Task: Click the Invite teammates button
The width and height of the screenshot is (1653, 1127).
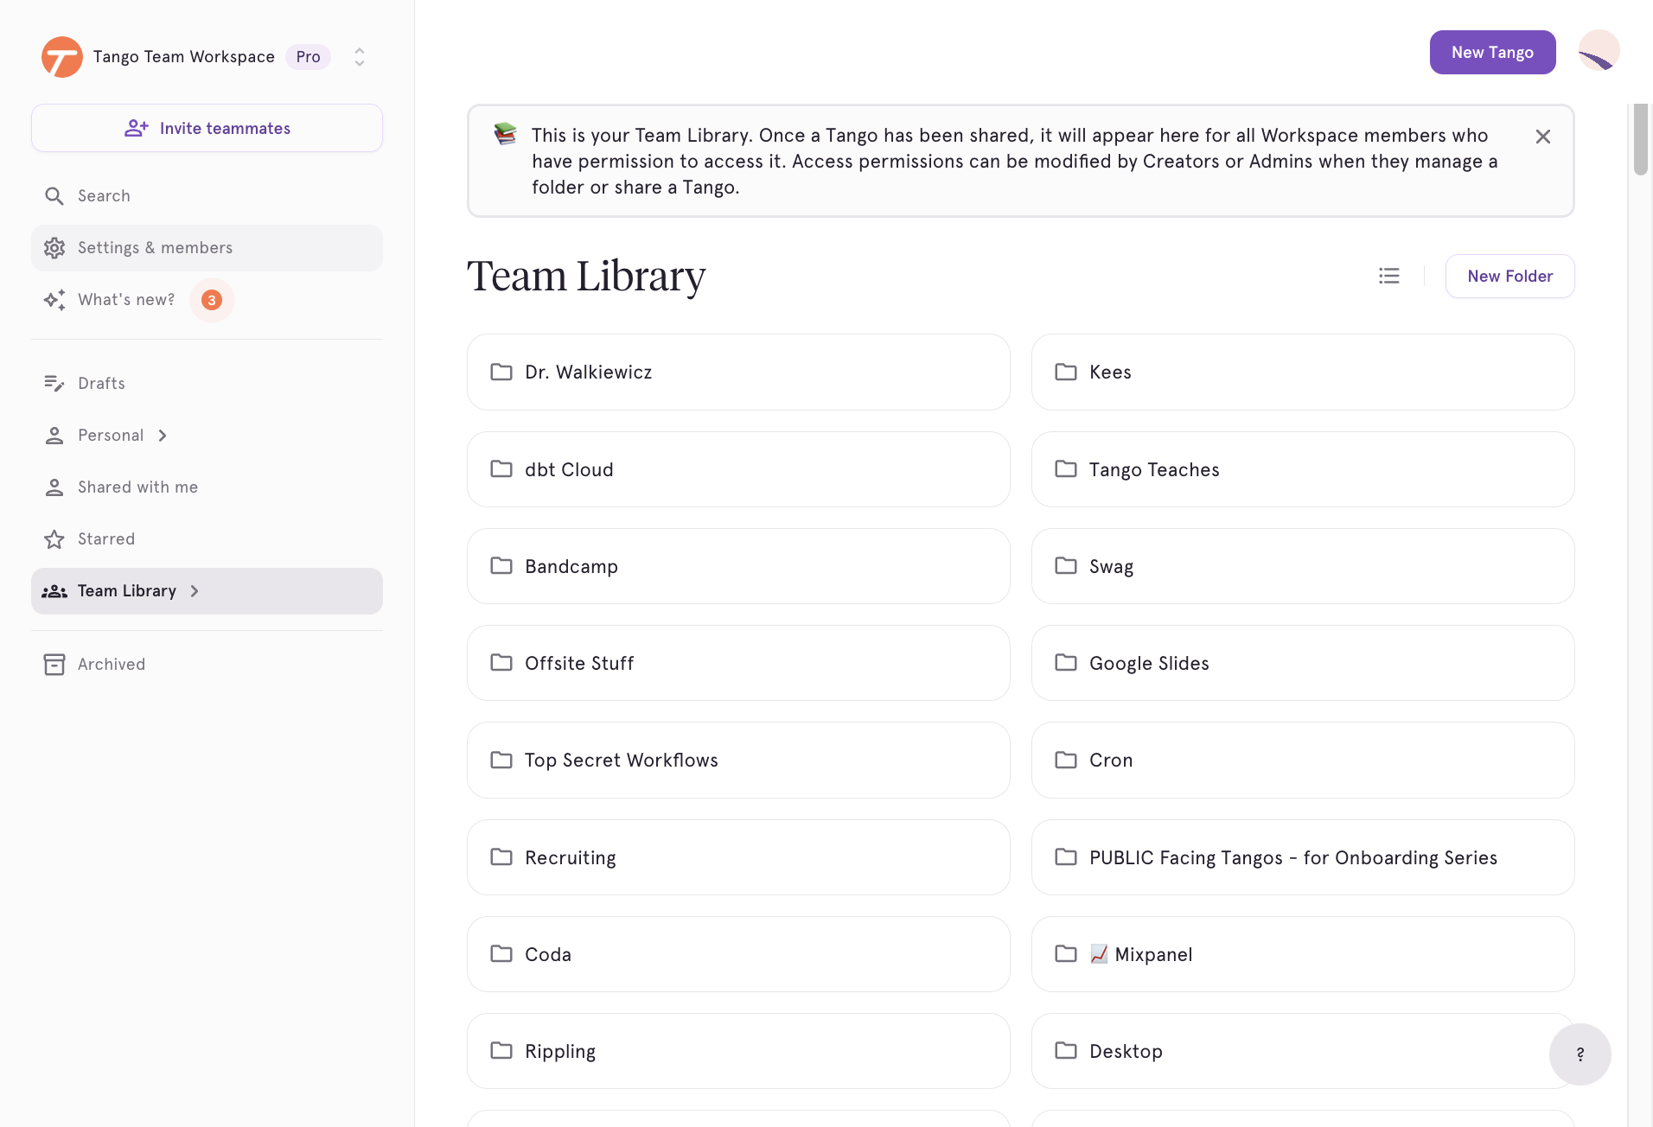Action: pos(207,128)
